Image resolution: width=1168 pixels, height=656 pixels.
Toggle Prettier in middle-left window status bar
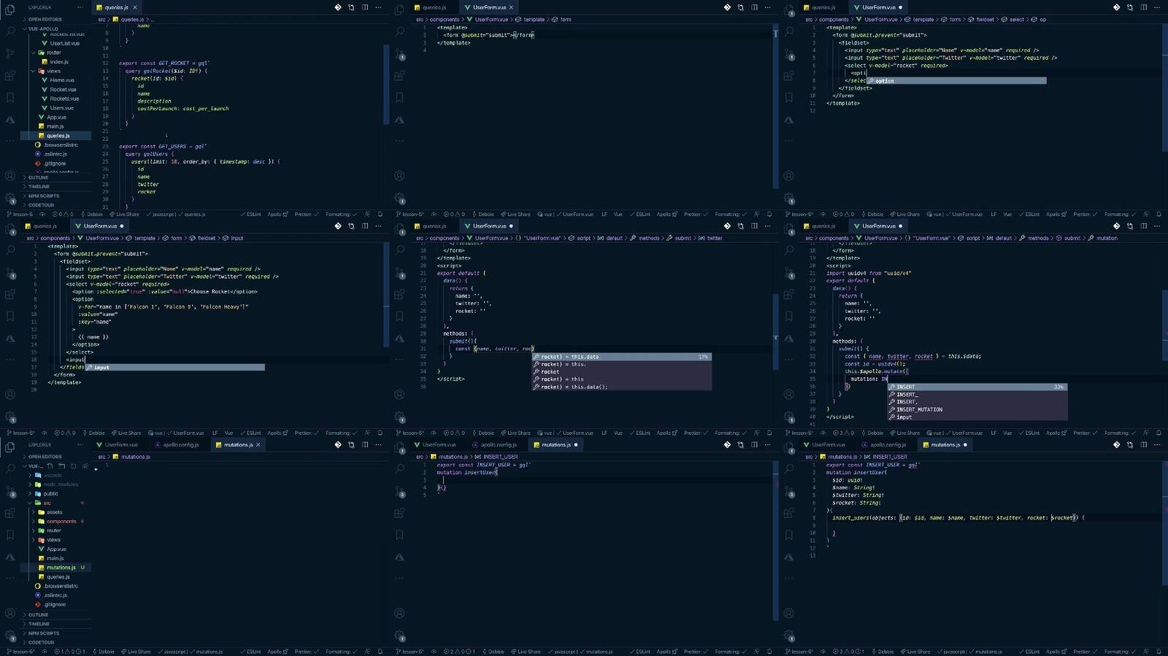coord(306,433)
